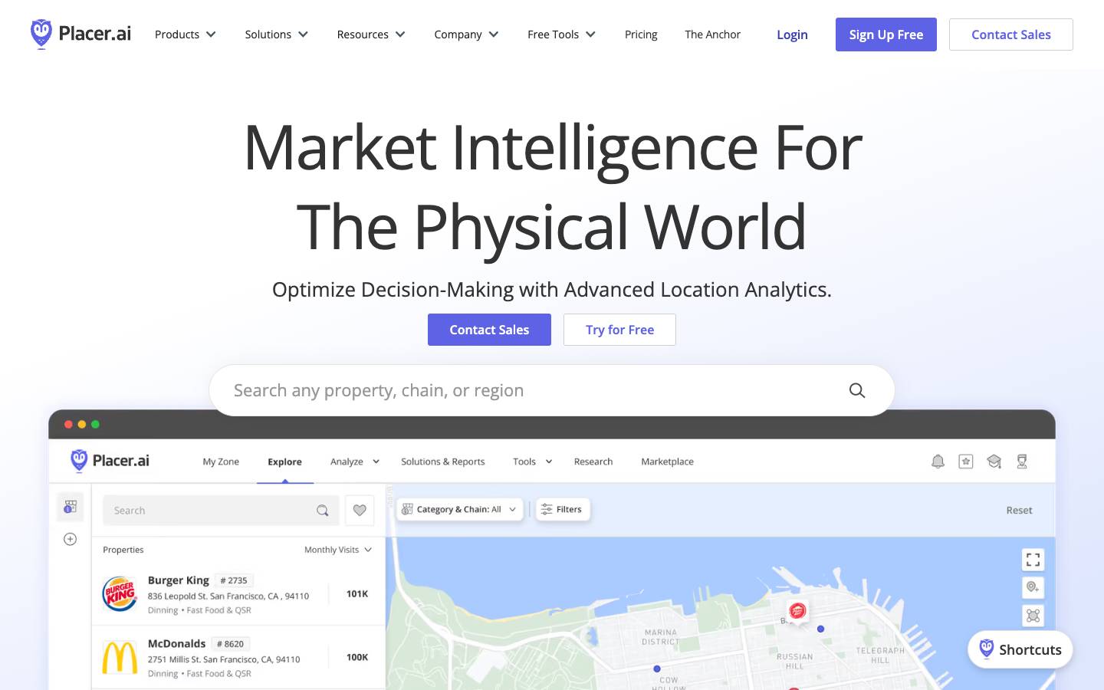The width and height of the screenshot is (1104, 690).
Task: Open the Tools dropdown in dashboard nav
Action: point(533,462)
